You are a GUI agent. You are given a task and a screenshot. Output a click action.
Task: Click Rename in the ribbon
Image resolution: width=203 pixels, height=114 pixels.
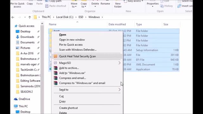(105, 3)
